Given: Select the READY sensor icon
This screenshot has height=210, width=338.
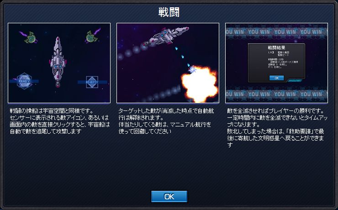Looking at the screenshot, I should [x=24, y=81].
